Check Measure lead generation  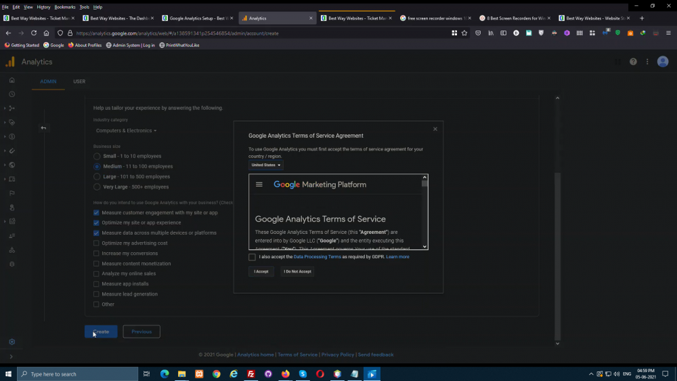(x=96, y=294)
